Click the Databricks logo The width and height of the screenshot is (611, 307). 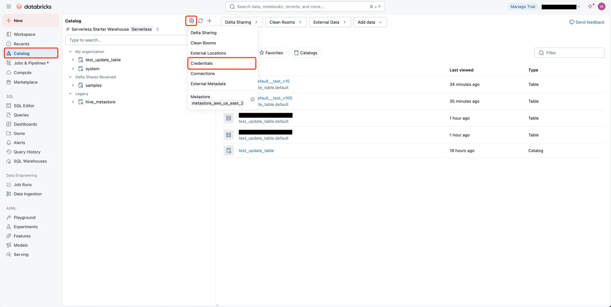[x=34, y=6]
